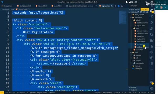
Task: Click the New File icon in Explorer
Action: (x=138, y=12)
